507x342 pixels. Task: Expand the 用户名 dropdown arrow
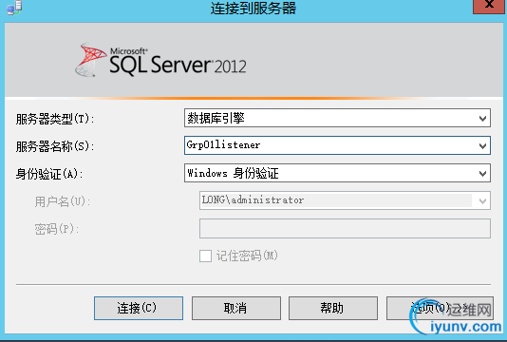coord(482,201)
